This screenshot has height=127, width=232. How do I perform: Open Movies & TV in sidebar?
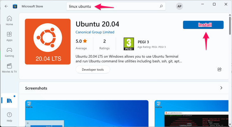click(x=9, y=68)
